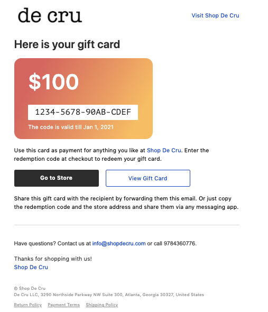Open the Shipping Policy footer link
Screen dimensions: 268x312
point(102,305)
